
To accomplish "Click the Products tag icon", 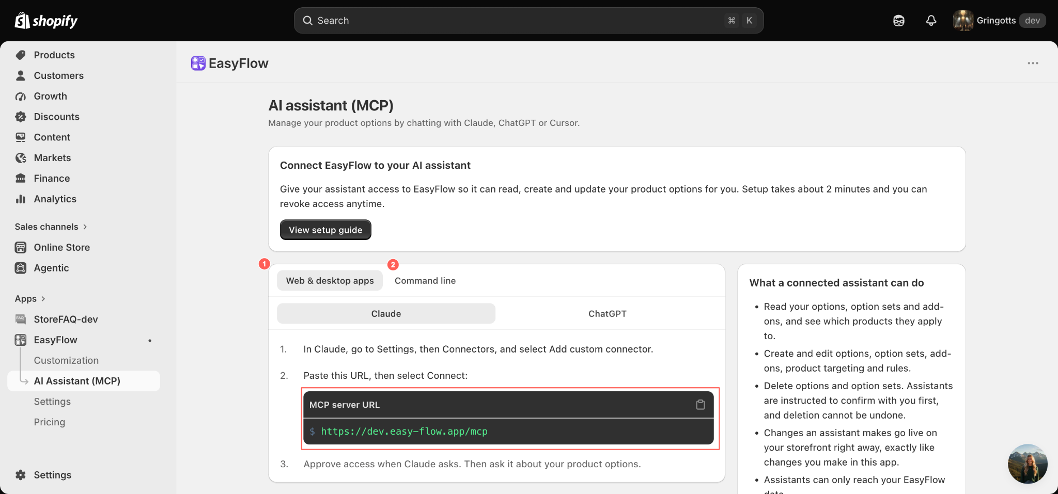I will pyautogui.click(x=21, y=55).
